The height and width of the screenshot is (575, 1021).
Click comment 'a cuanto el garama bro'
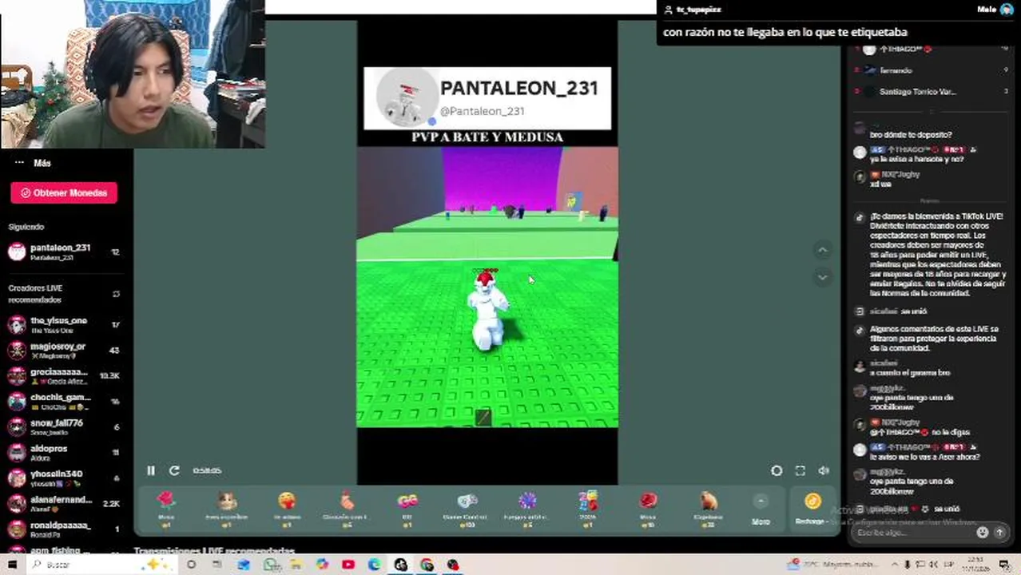910,373
